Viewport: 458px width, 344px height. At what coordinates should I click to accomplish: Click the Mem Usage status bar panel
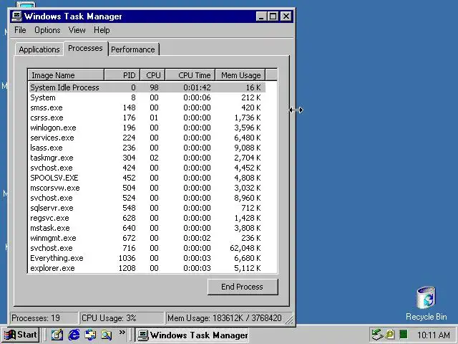click(x=225, y=318)
